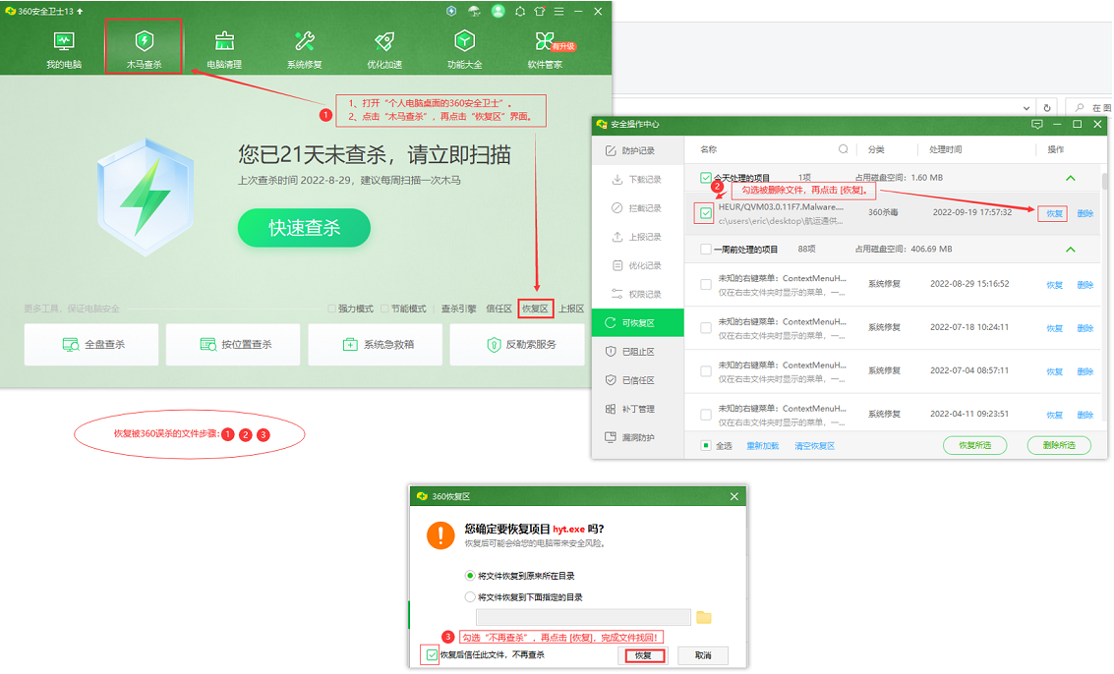Collapse the 一周前处理的项目 group chevron

click(x=1071, y=250)
